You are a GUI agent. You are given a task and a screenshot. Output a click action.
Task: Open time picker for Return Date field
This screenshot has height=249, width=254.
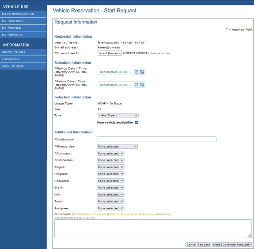(136, 85)
